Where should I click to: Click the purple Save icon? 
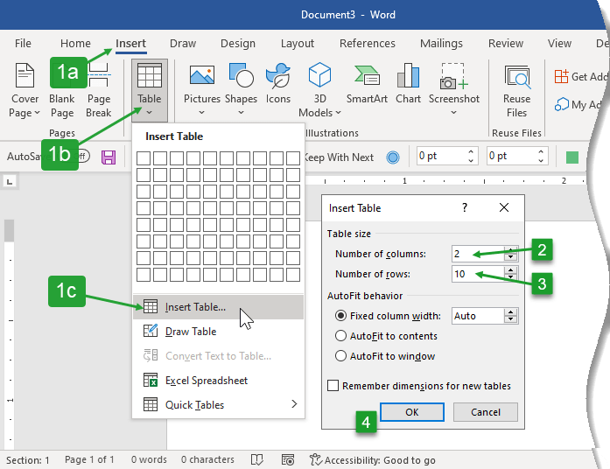click(x=109, y=157)
